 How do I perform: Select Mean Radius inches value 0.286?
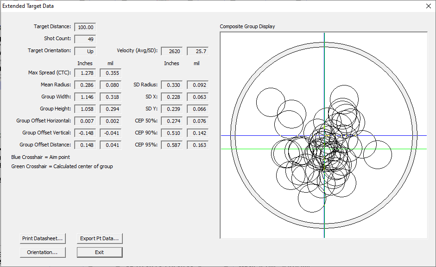pos(85,85)
